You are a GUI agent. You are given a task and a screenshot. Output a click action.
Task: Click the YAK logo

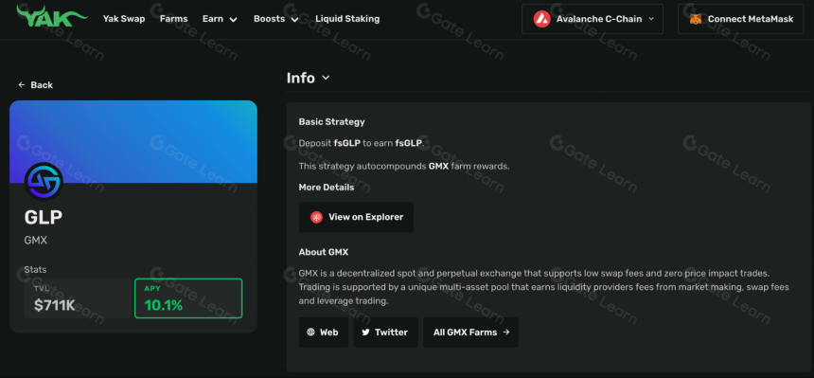(x=51, y=16)
